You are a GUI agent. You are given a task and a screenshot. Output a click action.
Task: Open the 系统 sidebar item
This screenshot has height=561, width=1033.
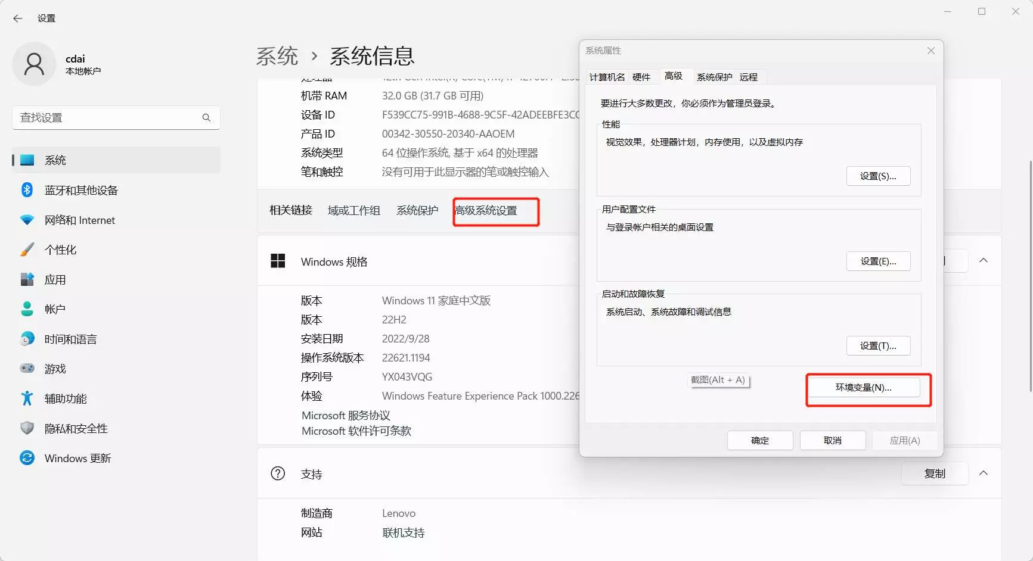pos(116,160)
